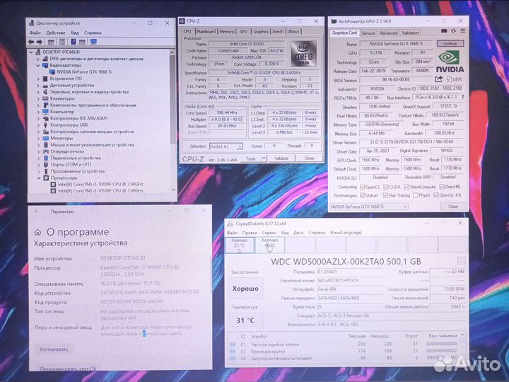Switch to the Mainboard tab in CPU-Z

tap(206, 32)
